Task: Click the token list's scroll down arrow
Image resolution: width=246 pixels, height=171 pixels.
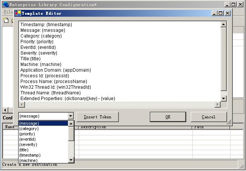Action: pos(71,160)
